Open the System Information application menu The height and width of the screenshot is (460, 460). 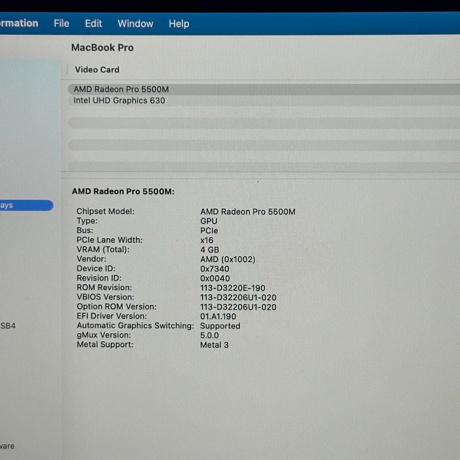(x=19, y=24)
